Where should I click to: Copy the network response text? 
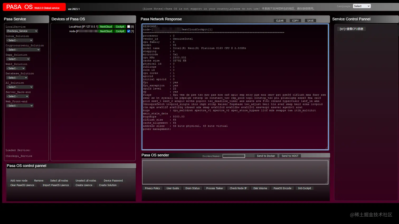(295, 21)
